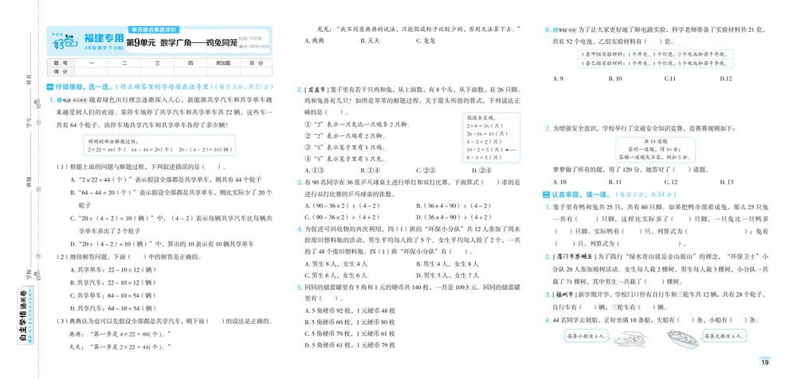Click option A. "2×22＝44(个)" statement in question 1(1)
Screen dimensions: 797x379
[166, 179]
